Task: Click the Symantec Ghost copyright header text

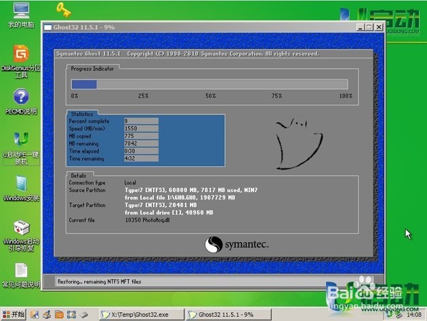Action: tap(187, 54)
